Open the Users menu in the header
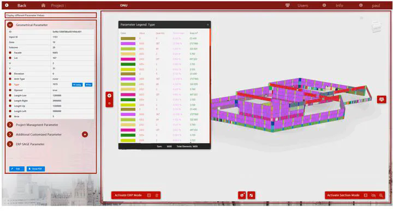The height and width of the screenshot is (211, 393). 302,5
